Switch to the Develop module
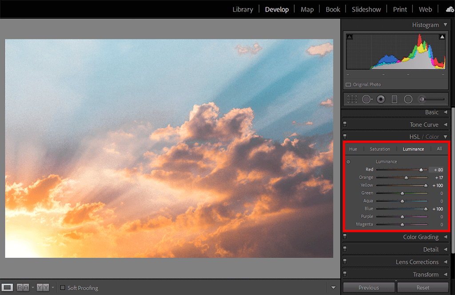The height and width of the screenshot is (295, 455). coord(277,10)
